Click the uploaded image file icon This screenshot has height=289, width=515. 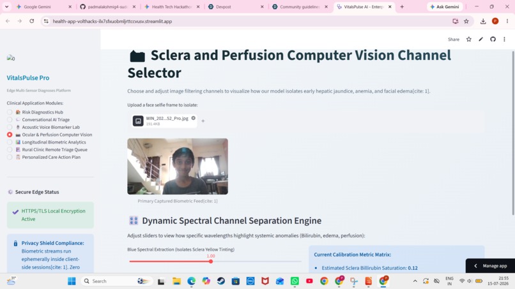point(138,121)
